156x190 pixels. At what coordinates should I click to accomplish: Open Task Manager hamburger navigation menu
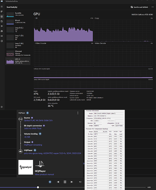2,6
